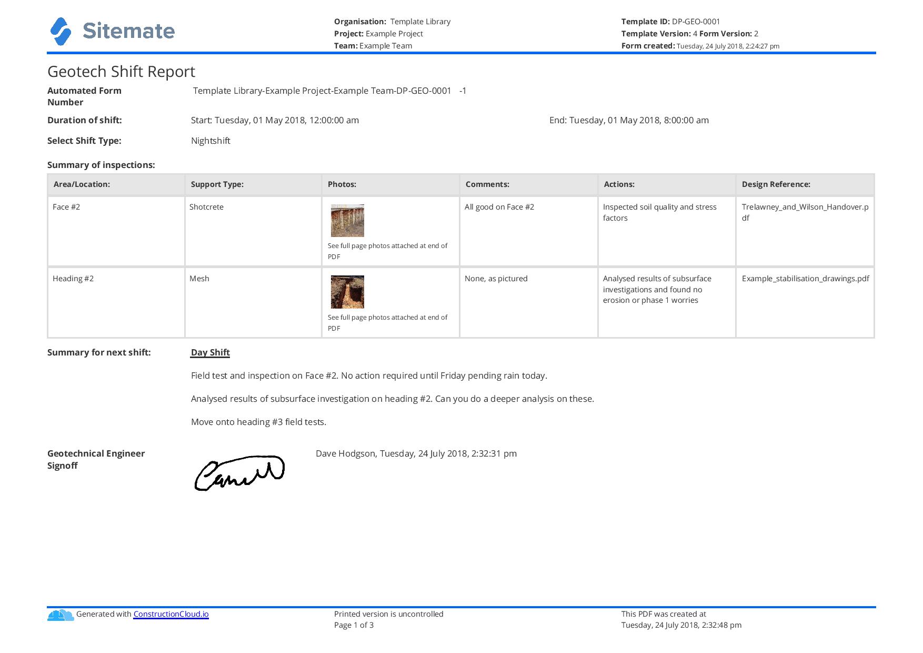This screenshot has height=653, width=923.
Task: Click the Geotechnical Engineer signature
Action: 239,473
